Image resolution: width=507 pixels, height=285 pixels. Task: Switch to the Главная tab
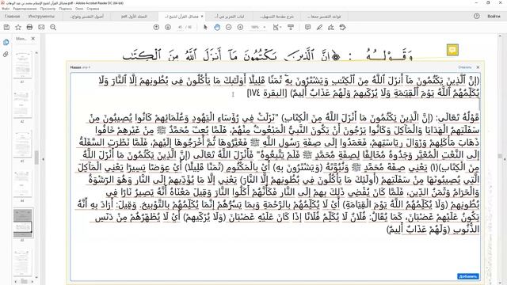click(13, 16)
